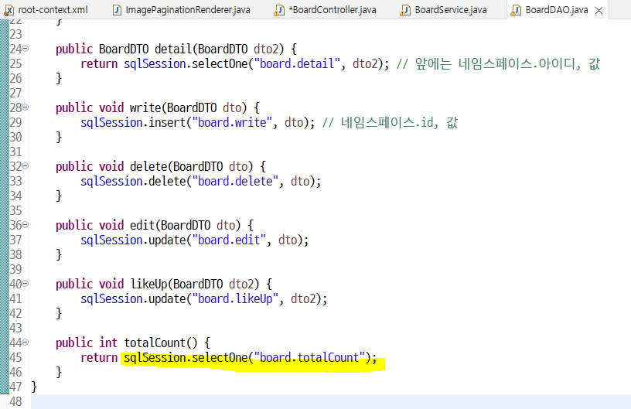Click the BoardService.java file icon

click(x=405, y=10)
